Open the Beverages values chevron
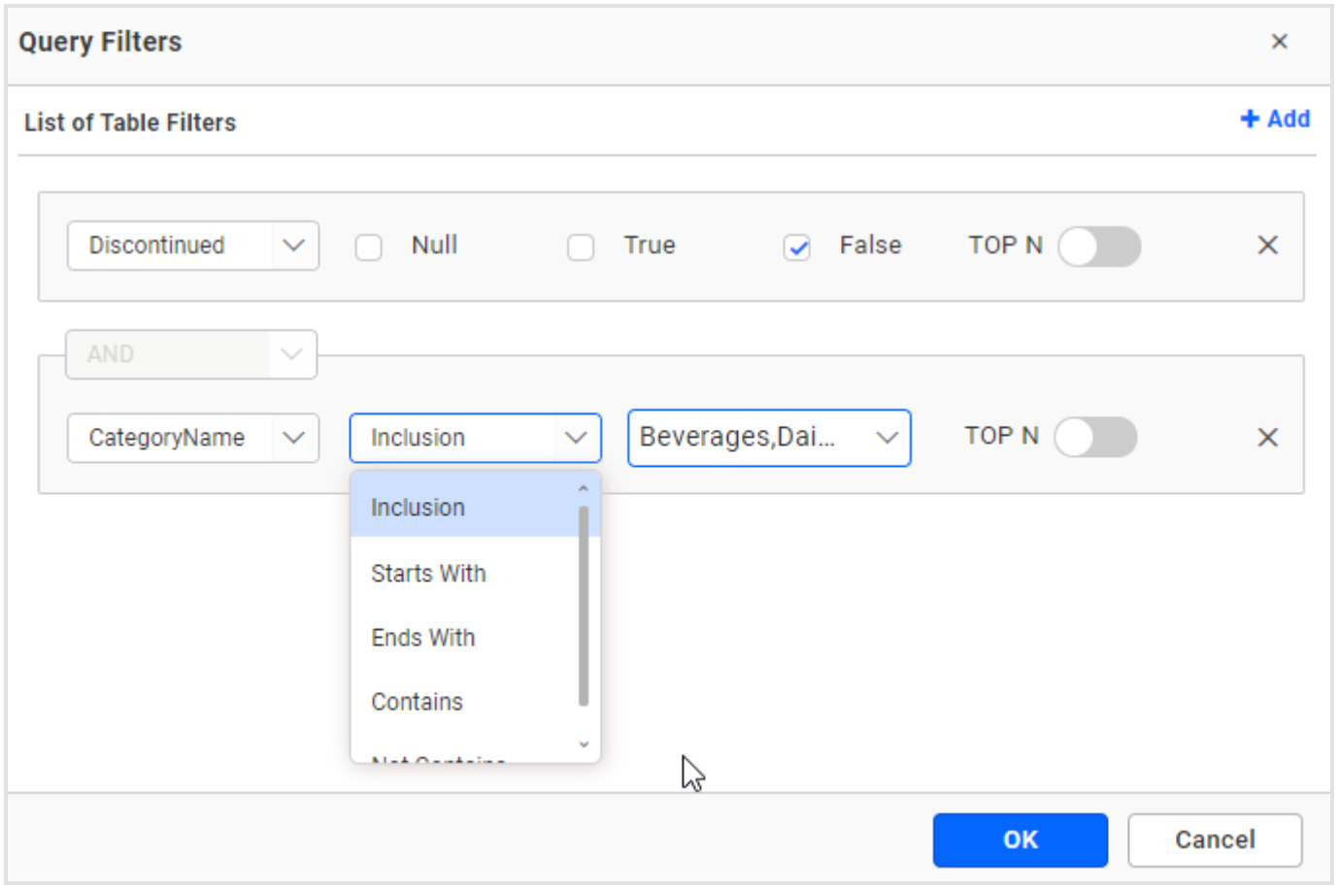The height and width of the screenshot is (889, 1338). click(886, 438)
